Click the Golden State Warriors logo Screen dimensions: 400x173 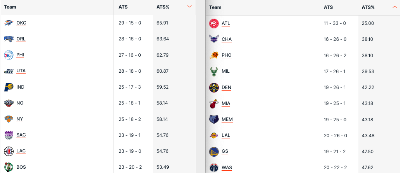214,151
